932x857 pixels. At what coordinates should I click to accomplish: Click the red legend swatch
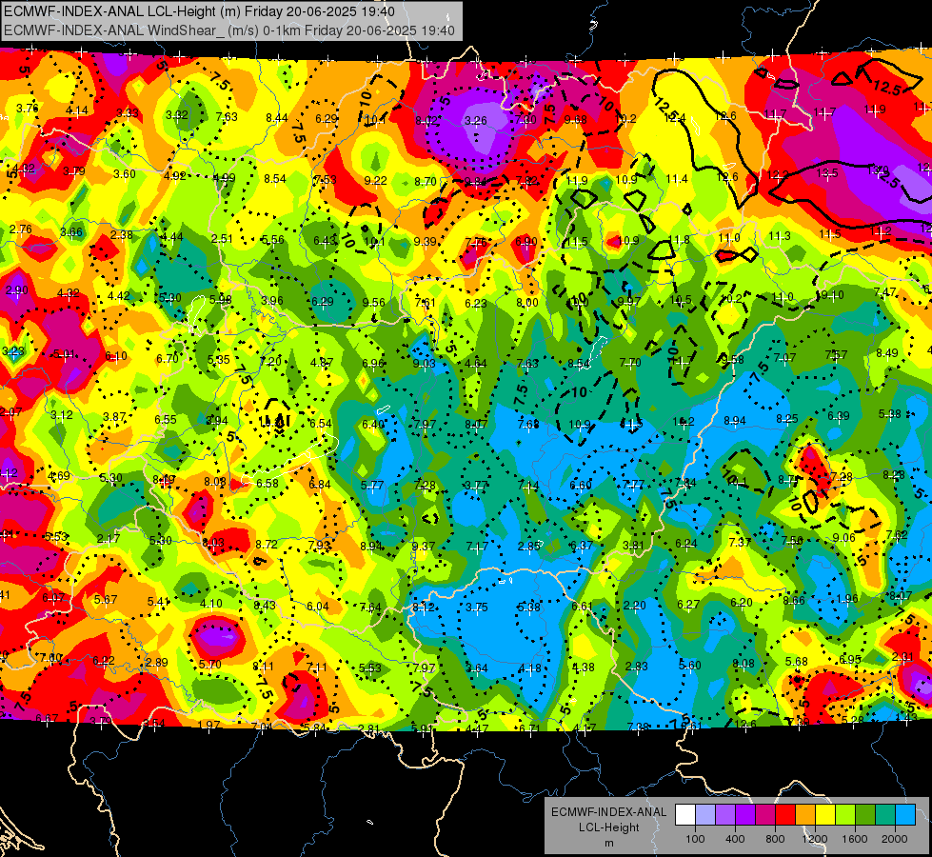click(785, 815)
